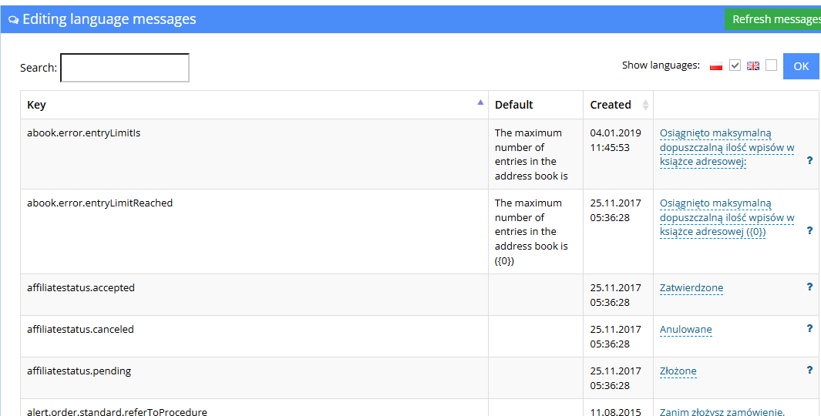This screenshot has height=416, width=821.
Task: Click the Refresh messages button
Action: [773, 19]
